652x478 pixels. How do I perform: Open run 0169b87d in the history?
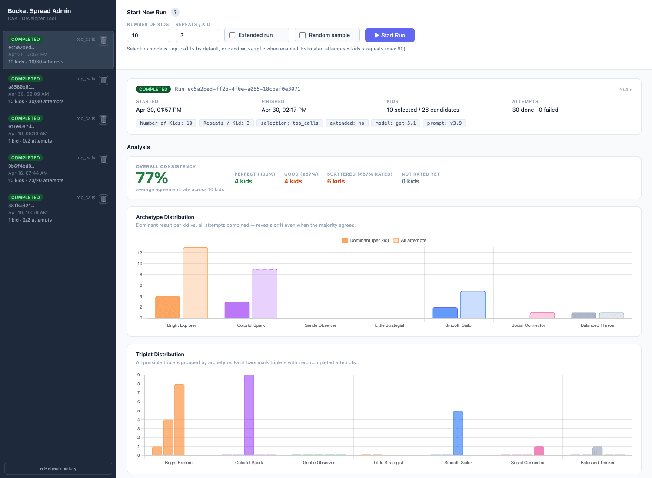(58, 129)
